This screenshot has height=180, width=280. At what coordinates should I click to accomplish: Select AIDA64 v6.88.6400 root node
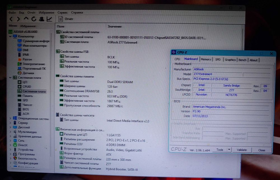(x=23, y=32)
